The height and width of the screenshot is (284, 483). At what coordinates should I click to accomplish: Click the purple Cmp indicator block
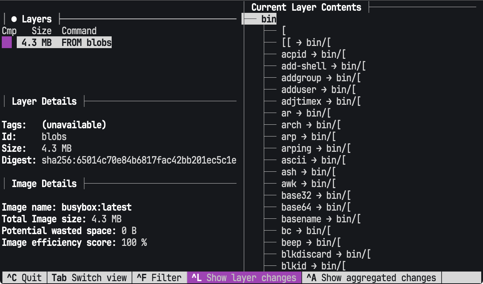7,43
